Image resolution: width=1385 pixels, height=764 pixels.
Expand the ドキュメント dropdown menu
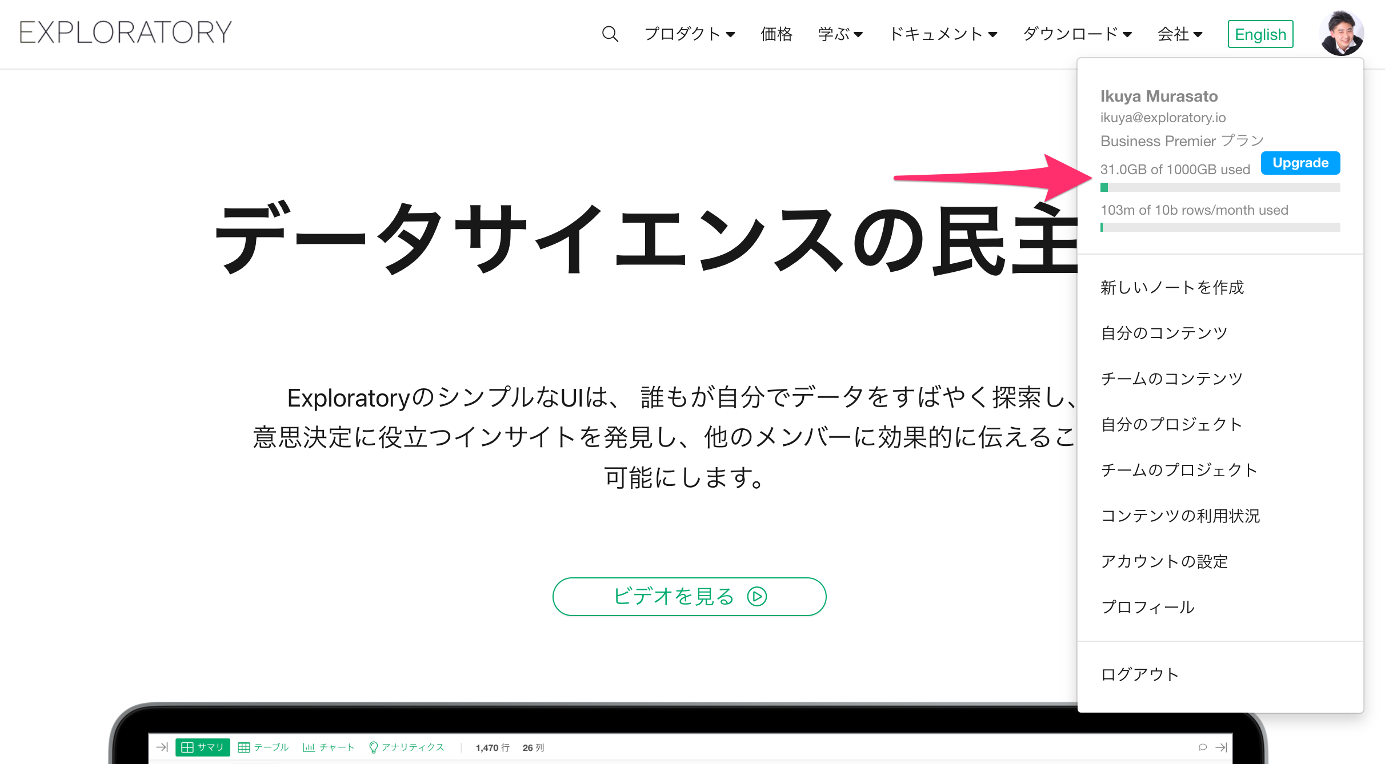[x=943, y=34]
